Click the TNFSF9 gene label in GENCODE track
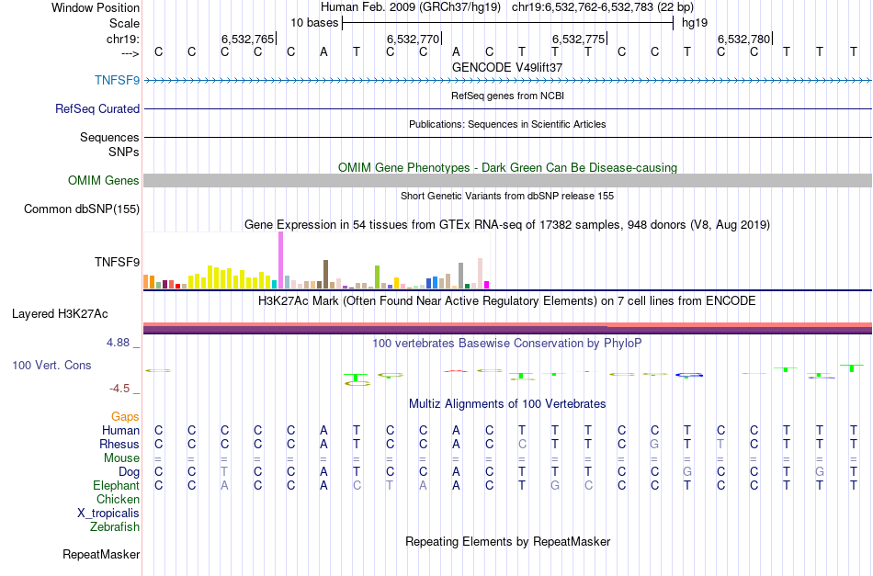 click(x=117, y=80)
